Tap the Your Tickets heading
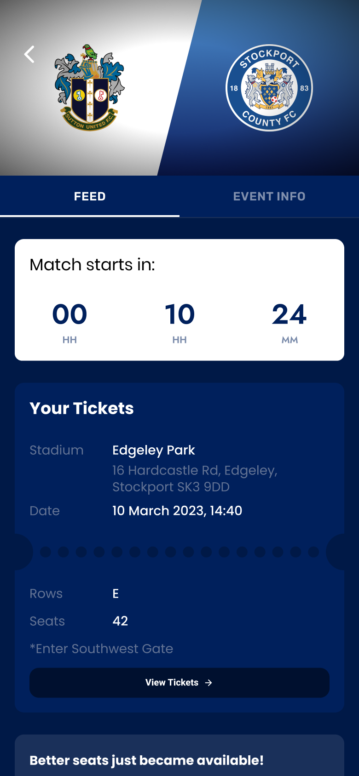359x776 pixels. click(81, 408)
